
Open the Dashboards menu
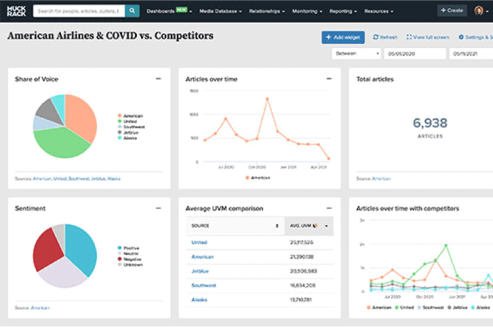click(169, 11)
